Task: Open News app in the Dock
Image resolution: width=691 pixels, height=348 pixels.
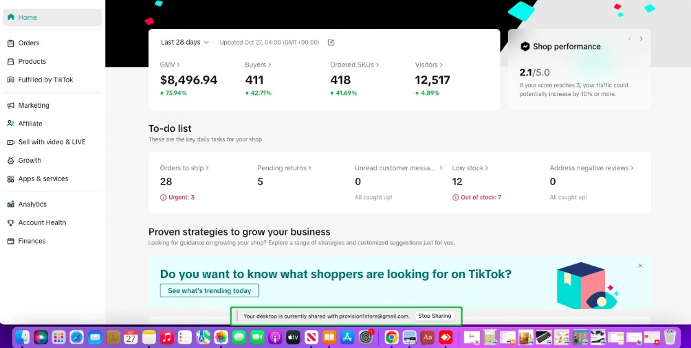Action: coord(311,338)
